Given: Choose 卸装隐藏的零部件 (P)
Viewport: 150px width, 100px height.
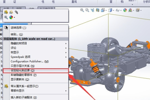Looking at the screenshot, I should (36, 75).
